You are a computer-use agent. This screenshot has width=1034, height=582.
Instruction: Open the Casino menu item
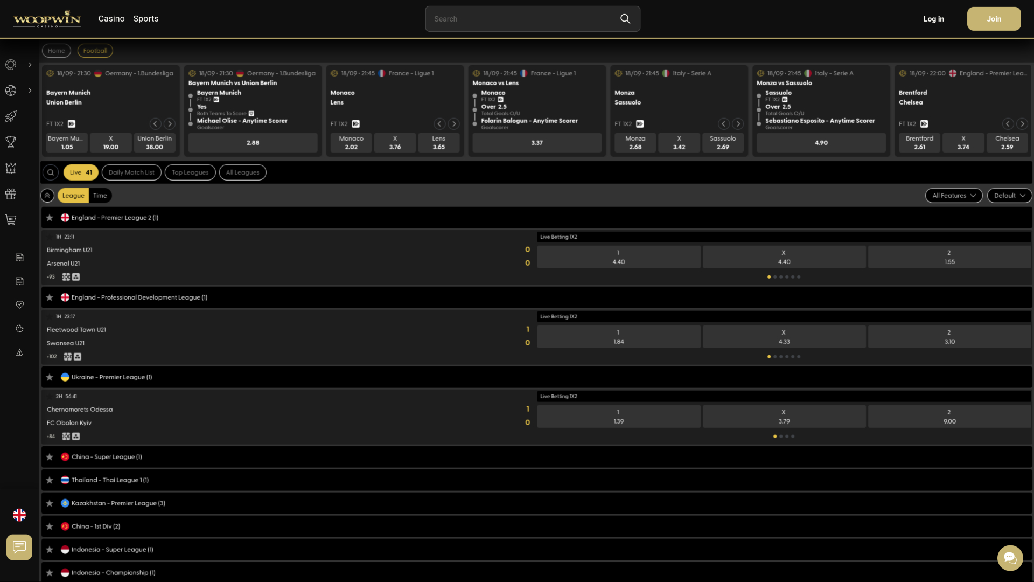coord(111,19)
